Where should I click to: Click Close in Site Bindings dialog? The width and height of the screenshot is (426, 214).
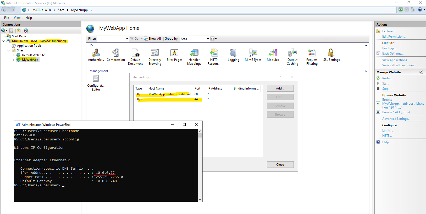point(280,165)
